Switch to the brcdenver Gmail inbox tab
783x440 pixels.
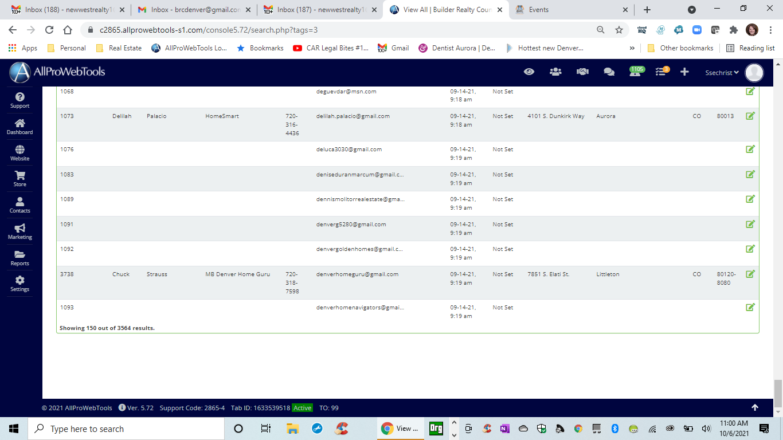[191, 10]
